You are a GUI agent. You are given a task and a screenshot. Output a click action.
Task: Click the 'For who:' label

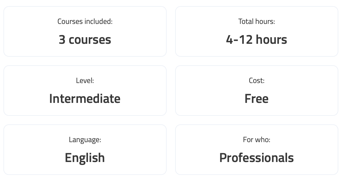[256, 140]
